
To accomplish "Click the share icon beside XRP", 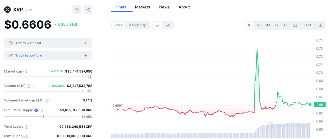I will point(88,10).
